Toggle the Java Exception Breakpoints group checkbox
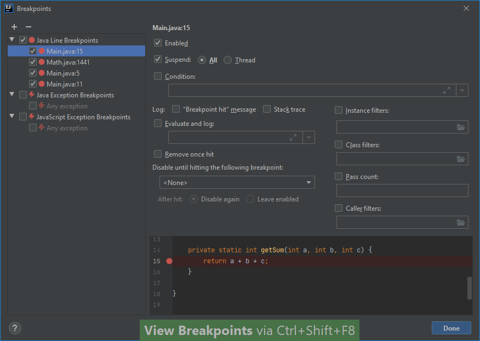480x341 pixels. (23, 95)
